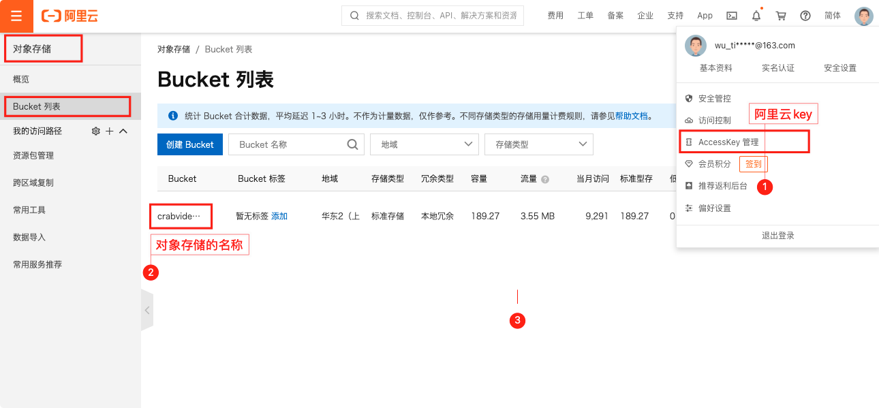Focus the top documentation search field
Screen dimensions: 879x408
(433, 16)
